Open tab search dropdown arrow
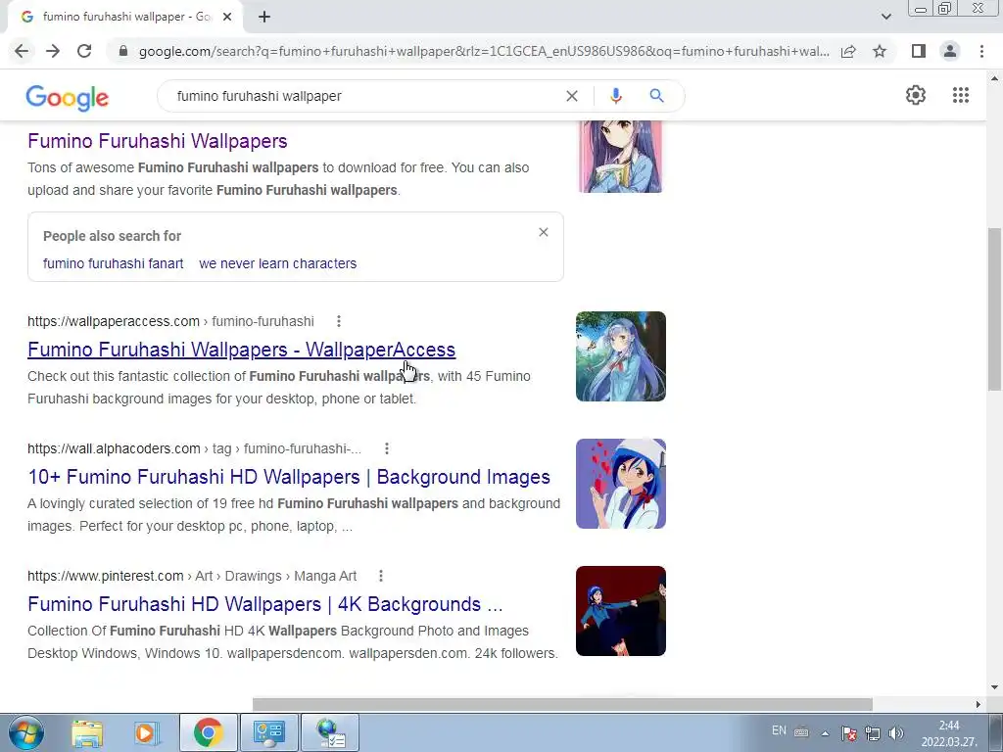The height and width of the screenshot is (752, 1003). (885, 17)
